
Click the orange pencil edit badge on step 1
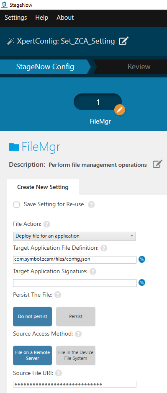pyautogui.click(x=120, y=110)
